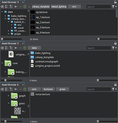Click Search field in Asset Browser 5
The height and width of the screenshot is (123, 118).
[99, 48]
